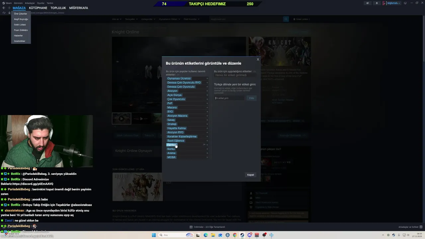Viewport: 425px width, 239px height.
Task: Add the Oynaması Ücretsiz tag via plus
Action: pyautogui.click(x=207, y=79)
